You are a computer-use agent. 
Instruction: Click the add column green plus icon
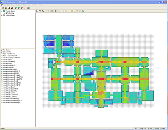tap(16, 8)
